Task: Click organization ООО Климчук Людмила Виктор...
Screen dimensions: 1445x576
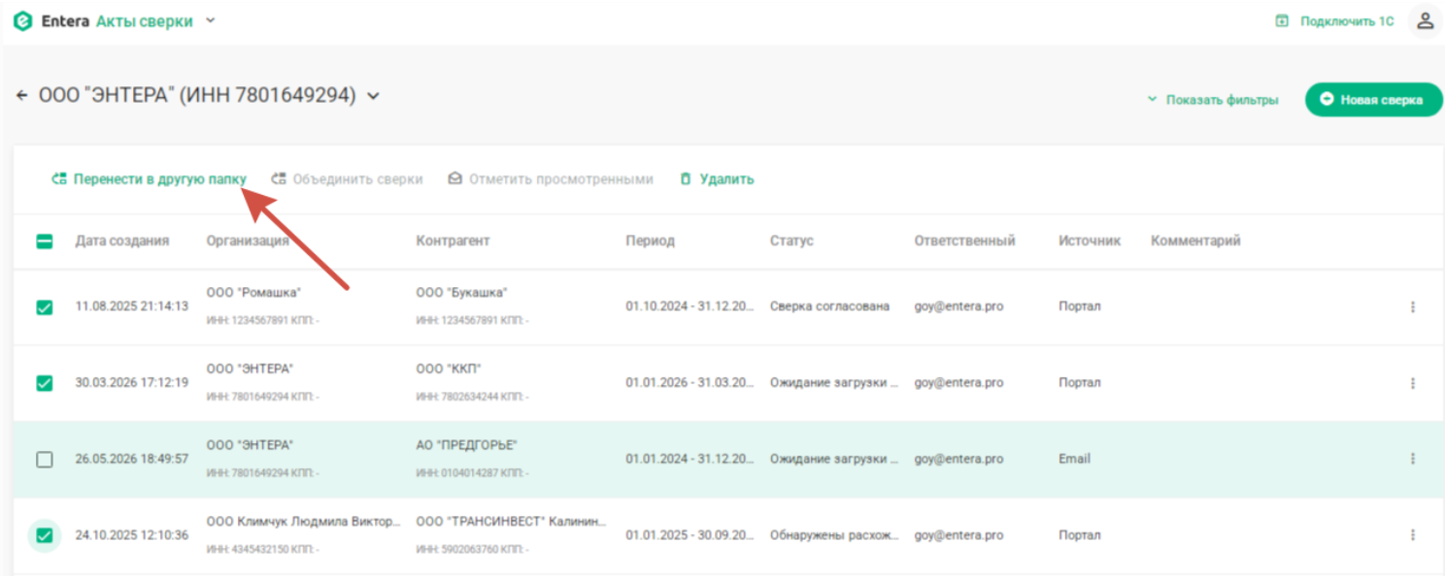Action: tap(303, 522)
